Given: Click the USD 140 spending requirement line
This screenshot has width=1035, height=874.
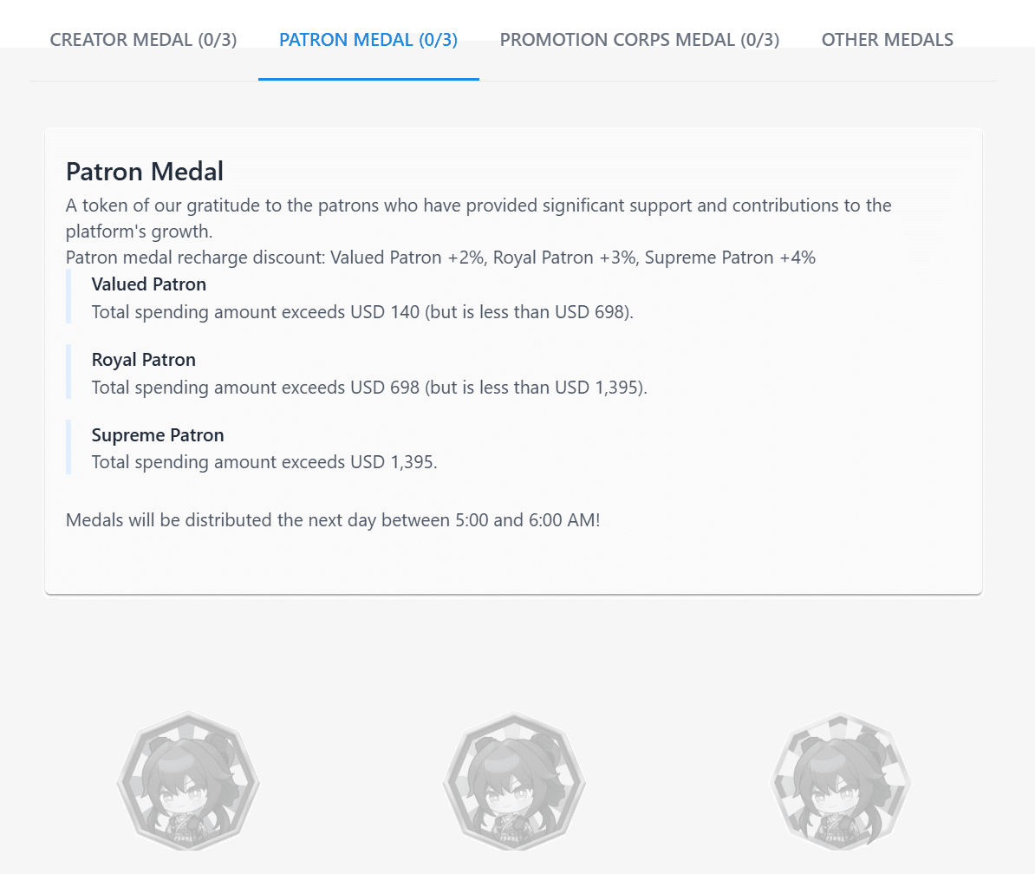Looking at the screenshot, I should point(362,312).
